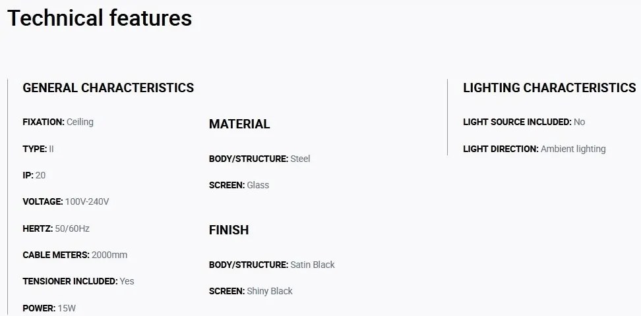Click the SCREEN: Shiny Black finish
Image resolution: width=641 pixels, height=316 pixels.
(251, 292)
